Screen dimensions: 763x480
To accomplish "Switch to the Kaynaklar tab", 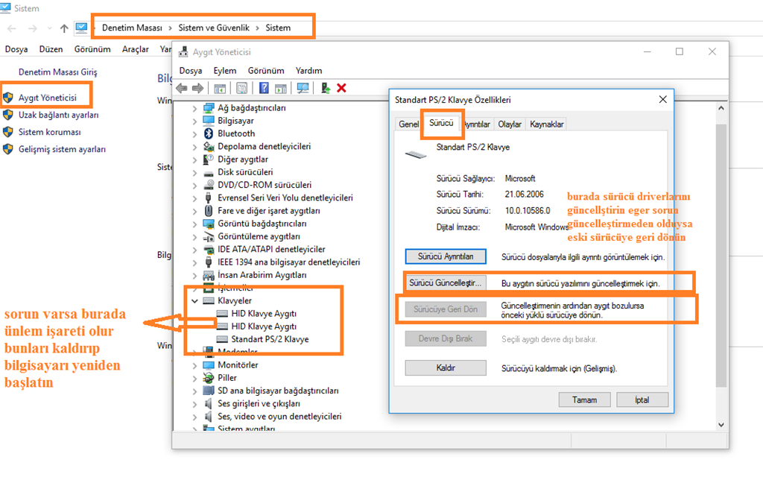I will coord(546,124).
